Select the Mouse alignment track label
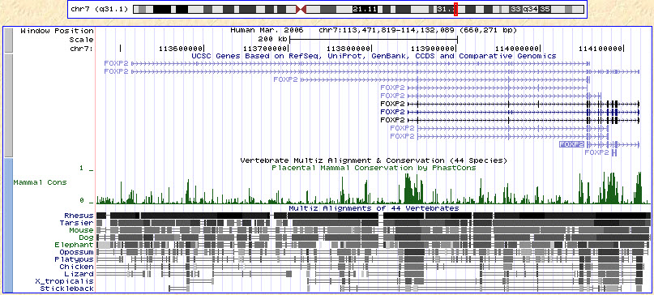Image resolution: width=654 pixels, height=295 pixels. tap(81, 230)
